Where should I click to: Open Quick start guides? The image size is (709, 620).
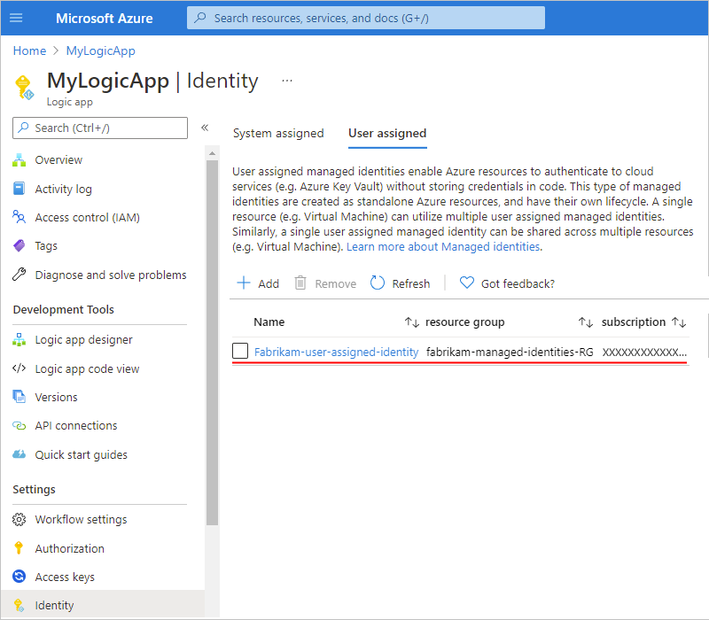(x=81, y=454)
